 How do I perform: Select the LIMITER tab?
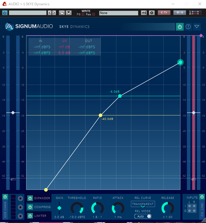(x=40, y=216)
